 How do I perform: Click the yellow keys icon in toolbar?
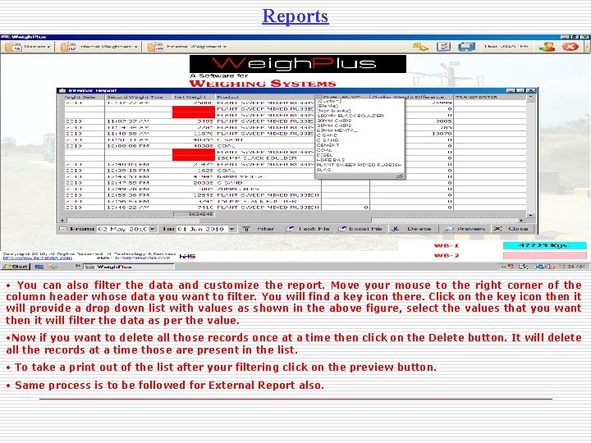click(420, 47)
